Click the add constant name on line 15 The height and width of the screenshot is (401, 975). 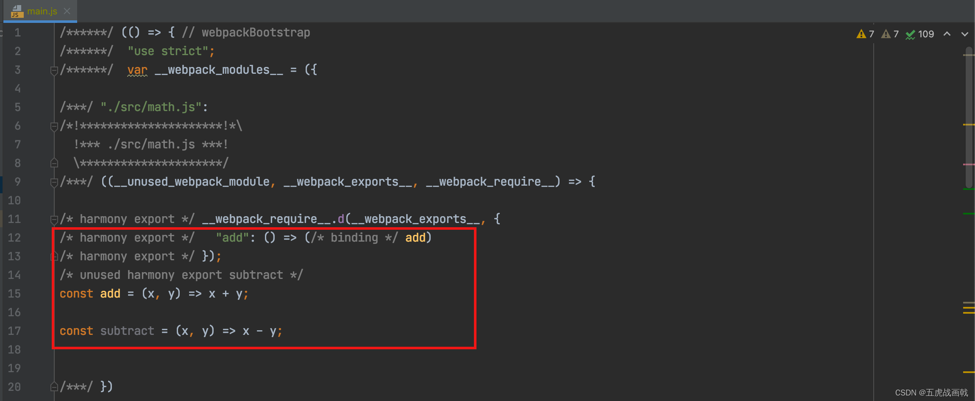[110, 294]
